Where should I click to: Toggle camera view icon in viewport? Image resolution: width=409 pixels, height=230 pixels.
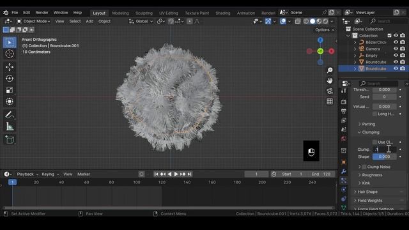[330, 91]
